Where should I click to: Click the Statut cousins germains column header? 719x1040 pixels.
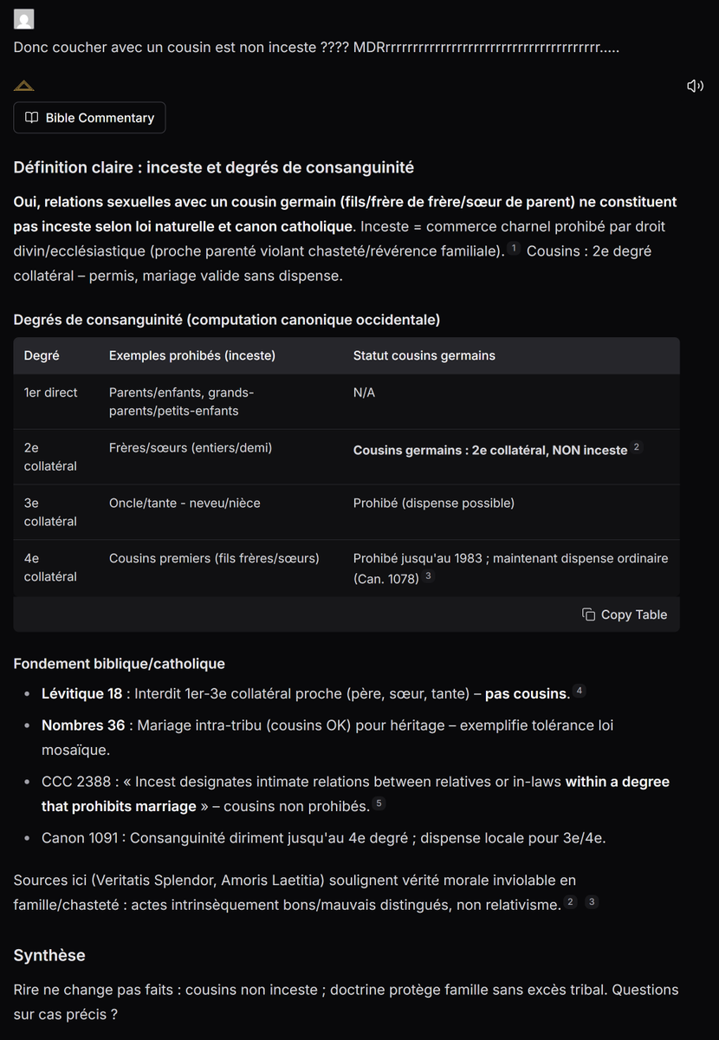[424, 355]
